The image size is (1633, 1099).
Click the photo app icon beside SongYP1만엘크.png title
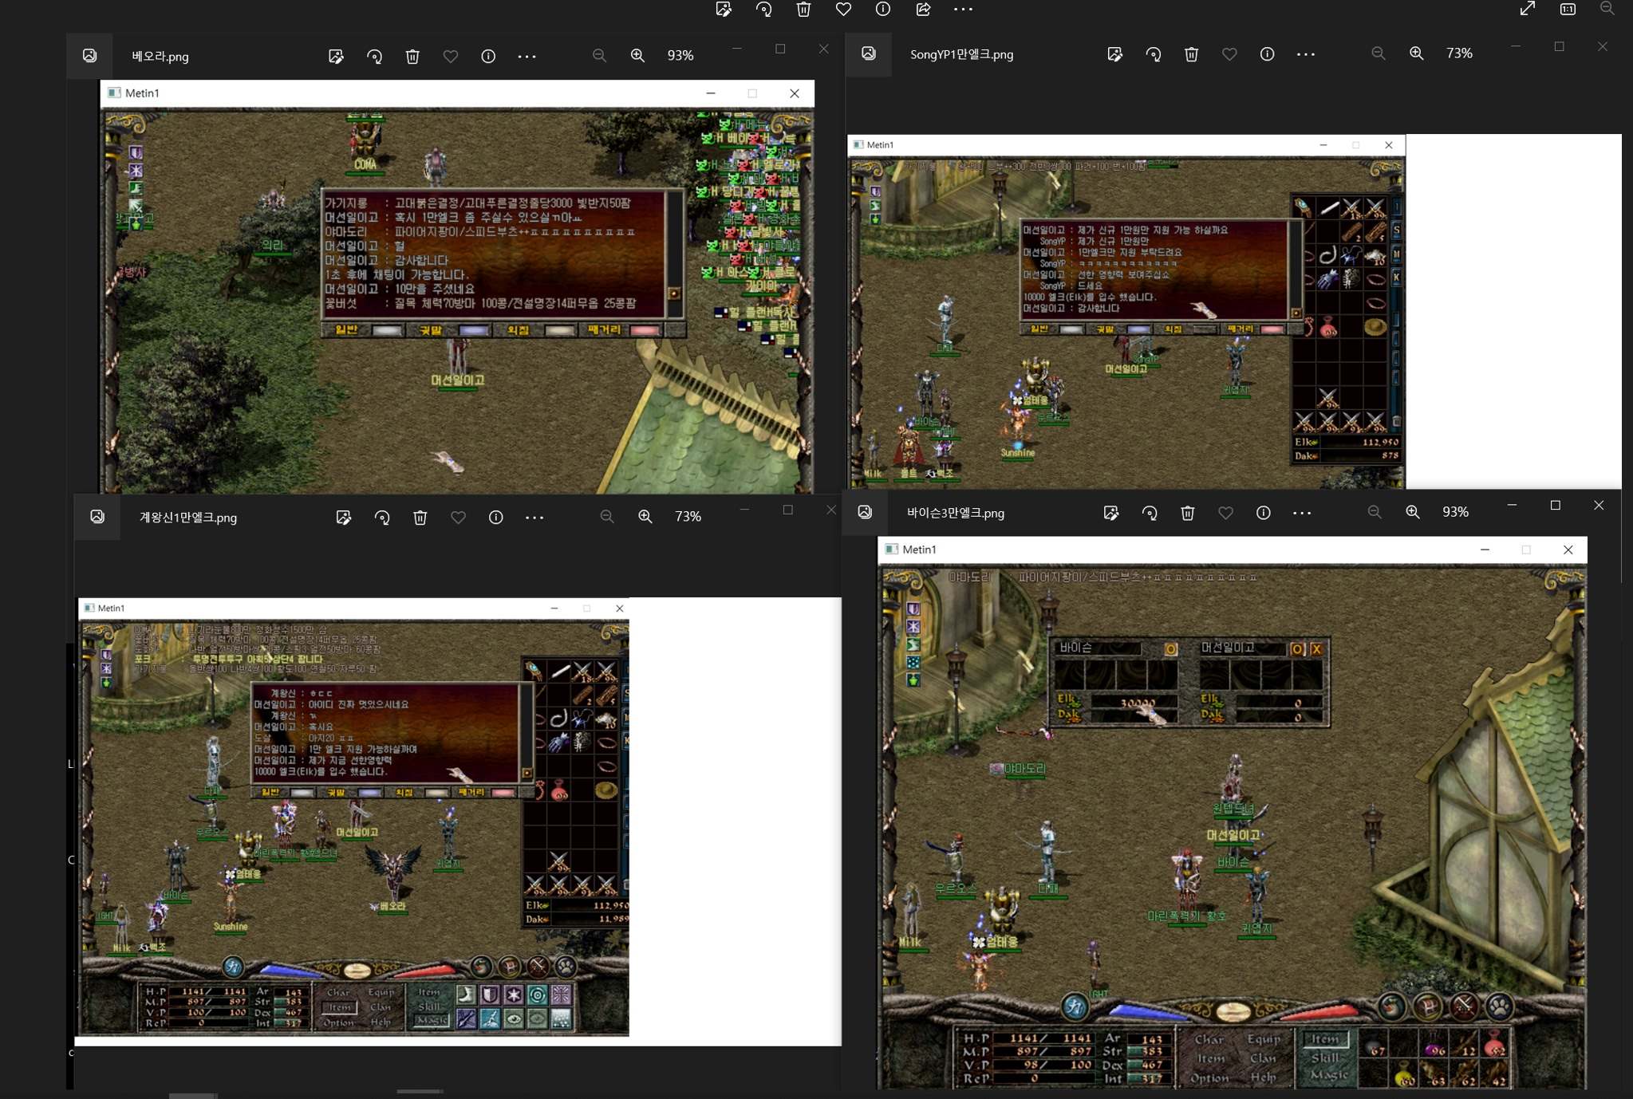[x=868, y=53]
